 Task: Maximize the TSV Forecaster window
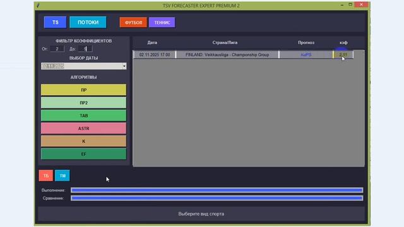(350, 4)
